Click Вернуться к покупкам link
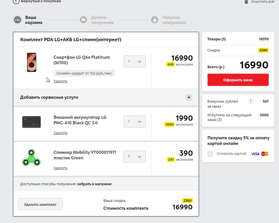The width and height of the screenshot is (279, 223). [x=41, y=1]
